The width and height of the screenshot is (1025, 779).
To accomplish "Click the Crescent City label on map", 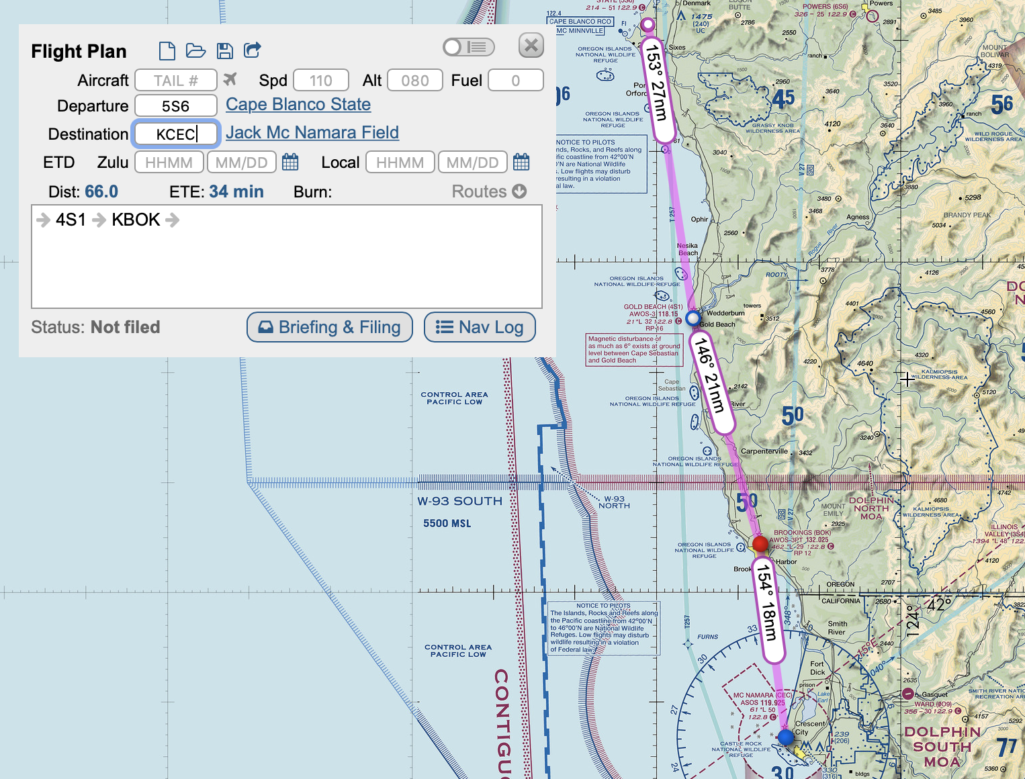I will pyautogui.click(x=810, y=728).
